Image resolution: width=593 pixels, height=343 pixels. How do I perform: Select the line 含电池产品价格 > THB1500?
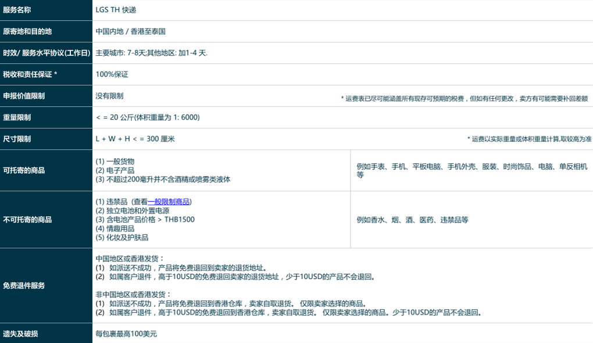coord(145,220)
